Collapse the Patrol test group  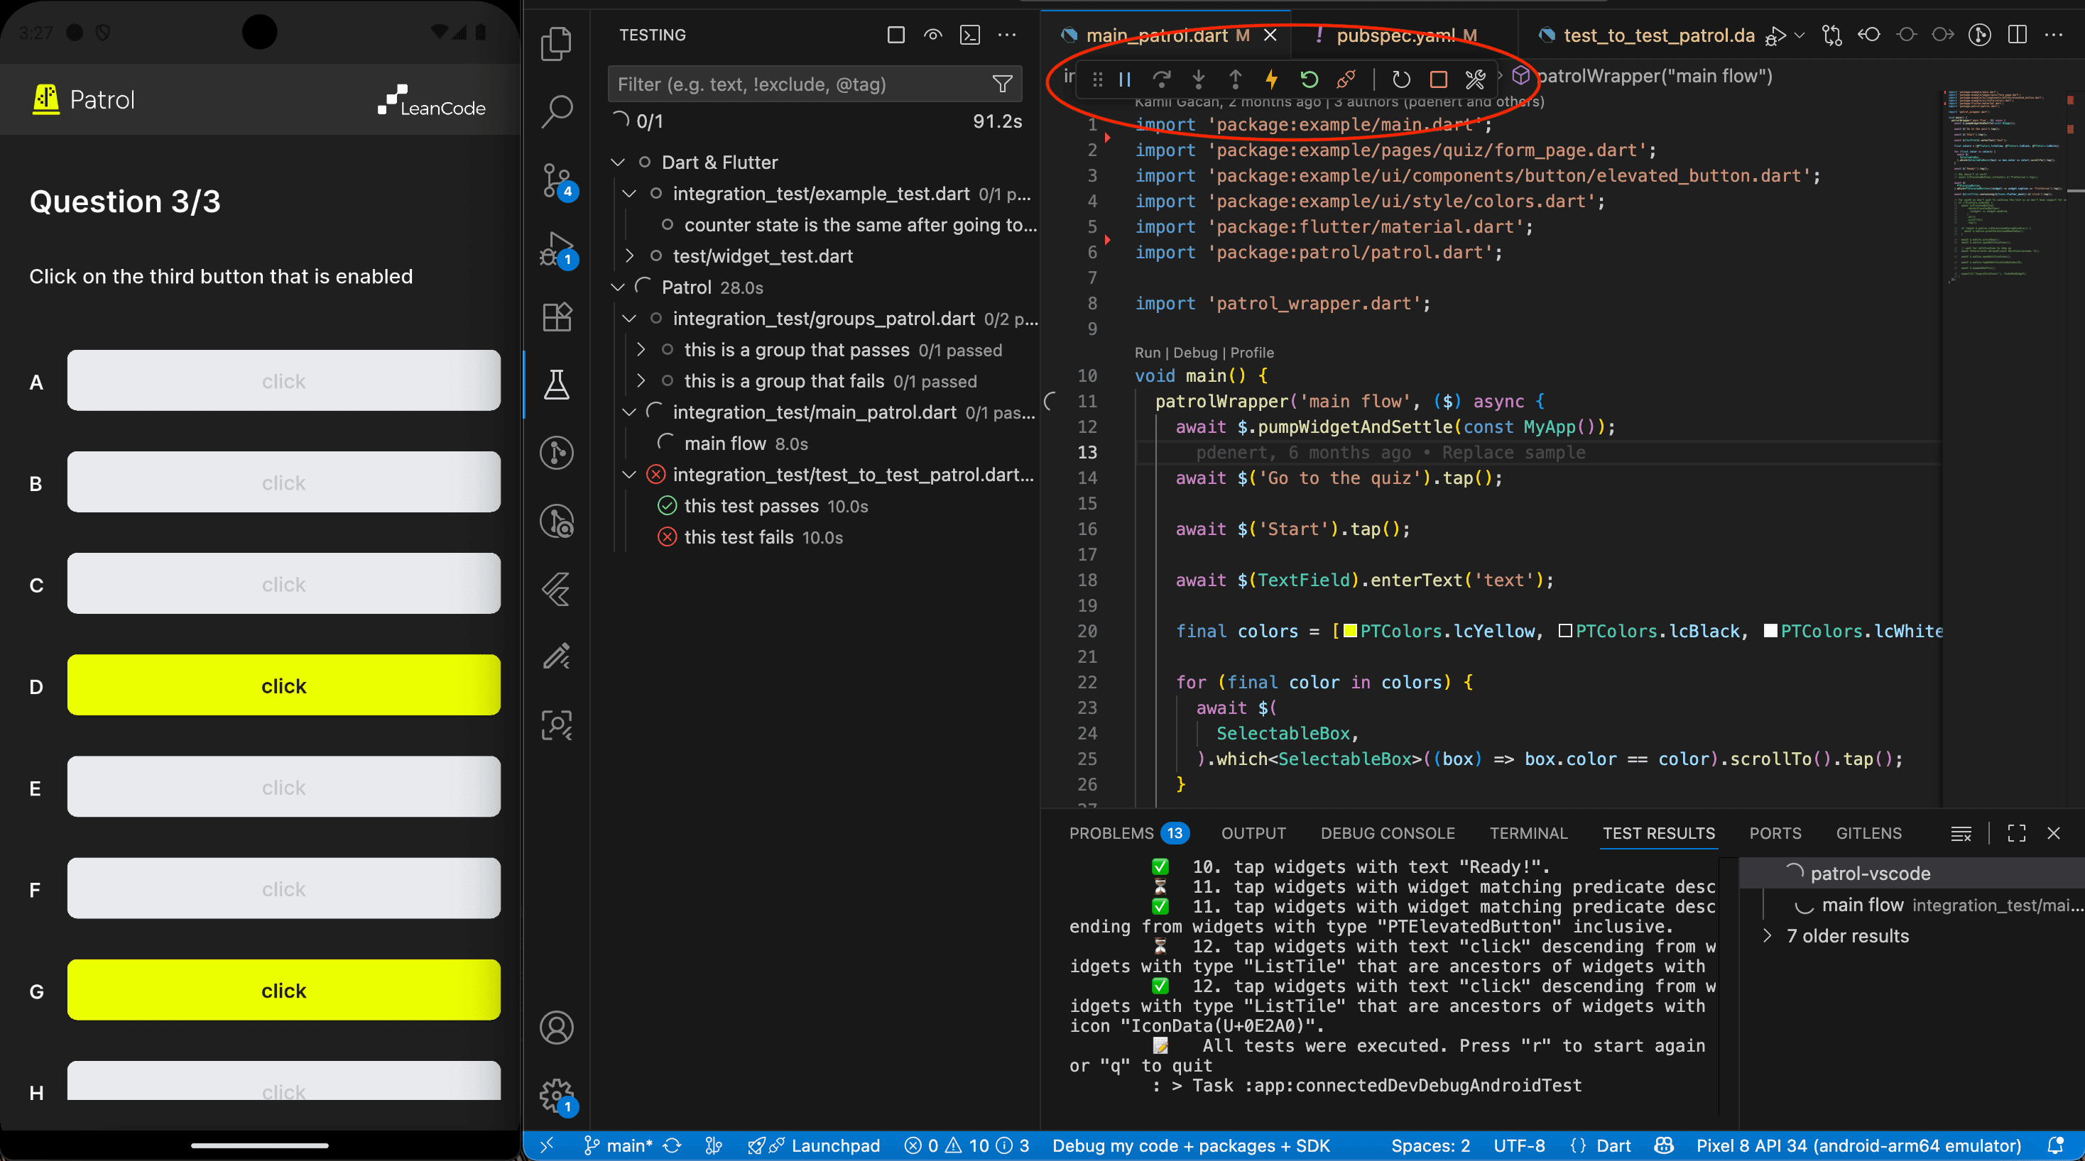(x=619, y=287)
